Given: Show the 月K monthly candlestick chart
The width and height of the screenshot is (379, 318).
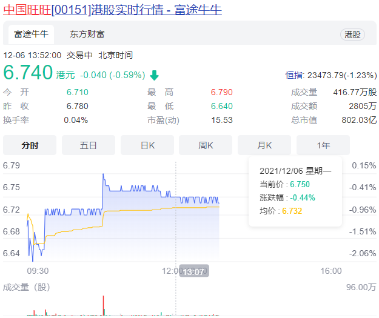Looking at the screenshot, I should click(264, 145).
